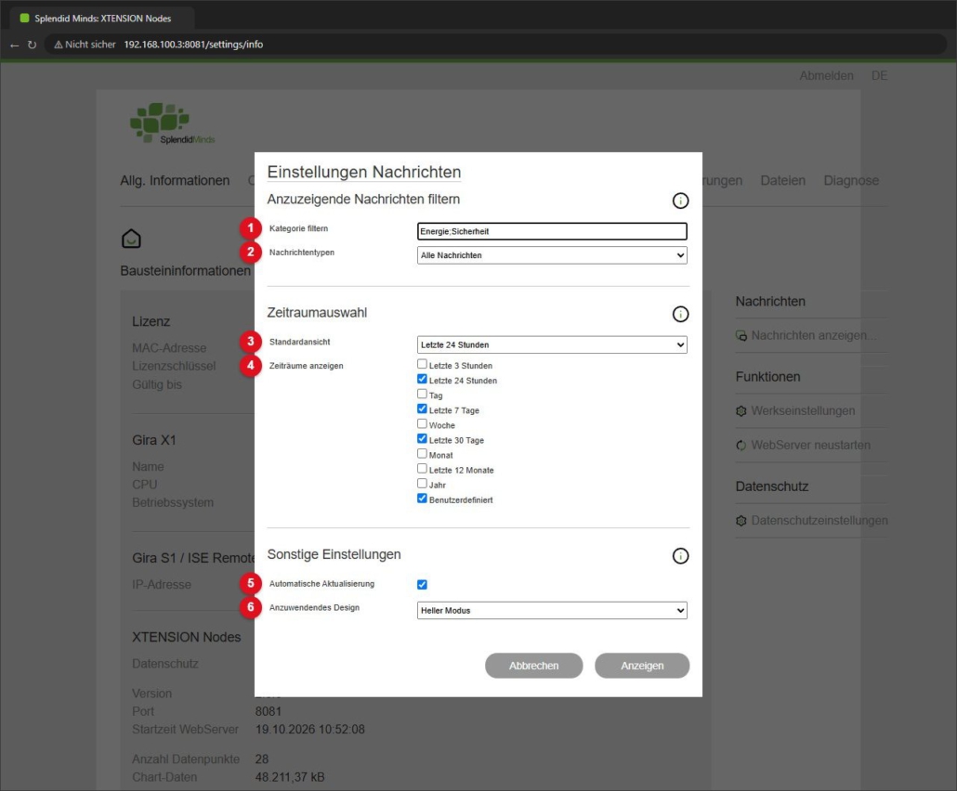Click the Kategorie filtern input field

tap(552, 231)
